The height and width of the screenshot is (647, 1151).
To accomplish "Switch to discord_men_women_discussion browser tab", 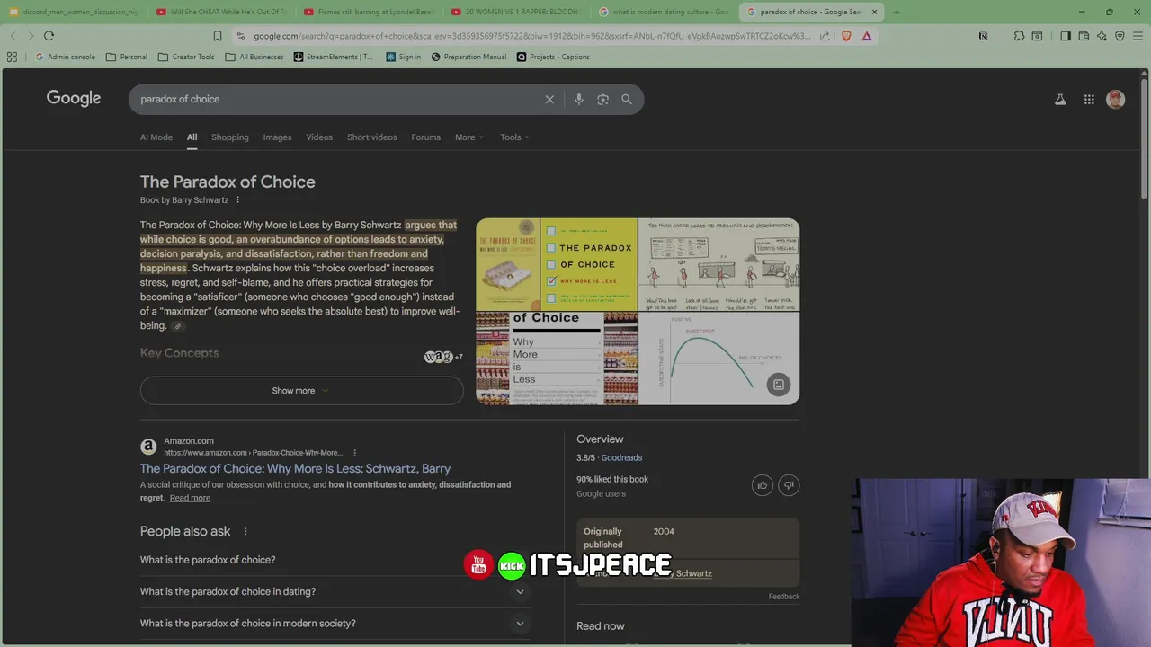I will (x=73, y=12).
